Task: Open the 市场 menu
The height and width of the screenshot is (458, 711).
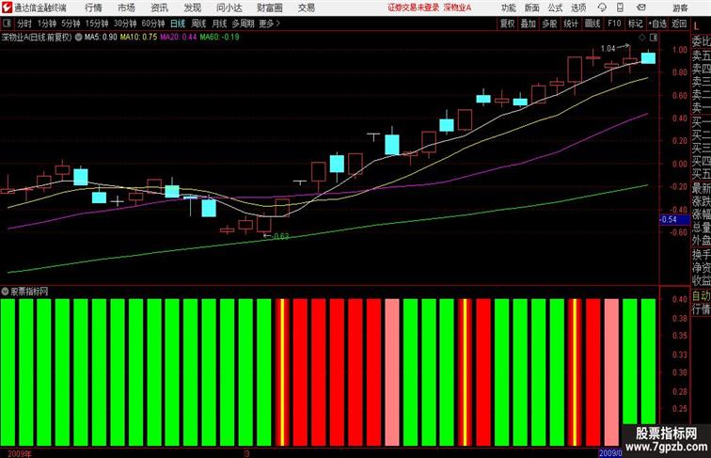Action: click(127, 8)
